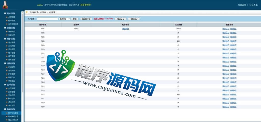The height and width of the screenshot is (122, 261).
Task: Collapse the 金币系统 section
Action: 5,85
